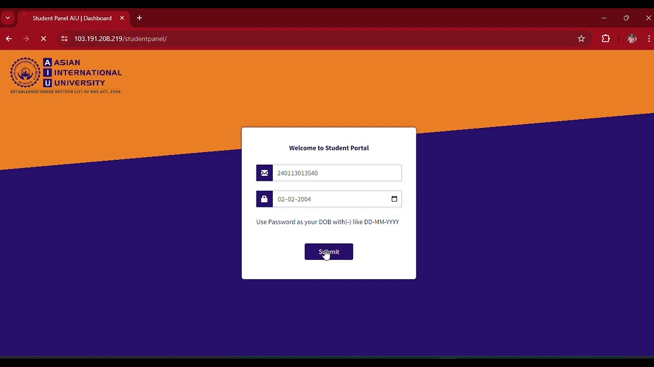Open the browser profile avatar
The width and height of the screenshot is (654, 367).
click(x=632, y=39)
